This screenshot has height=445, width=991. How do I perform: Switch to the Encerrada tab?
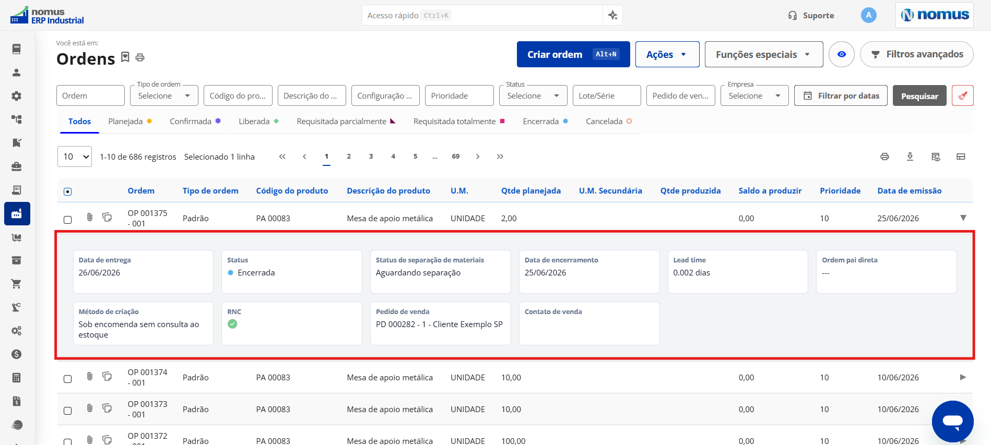(x=545, y=121)
